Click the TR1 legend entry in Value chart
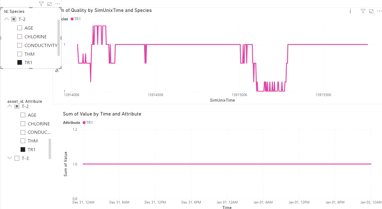 (88, 123)
